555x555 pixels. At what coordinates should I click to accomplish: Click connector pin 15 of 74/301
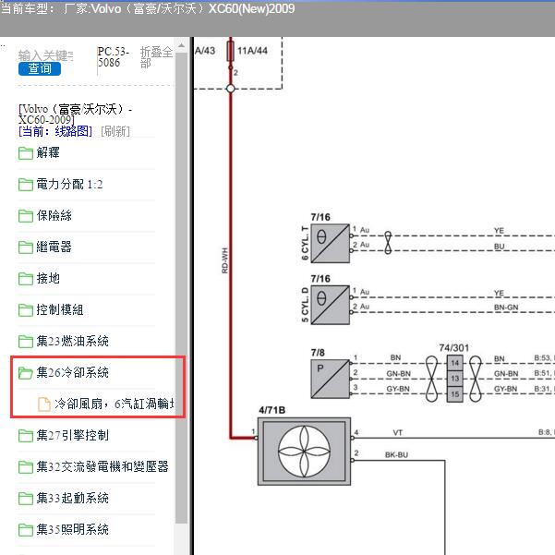[455, 394]
